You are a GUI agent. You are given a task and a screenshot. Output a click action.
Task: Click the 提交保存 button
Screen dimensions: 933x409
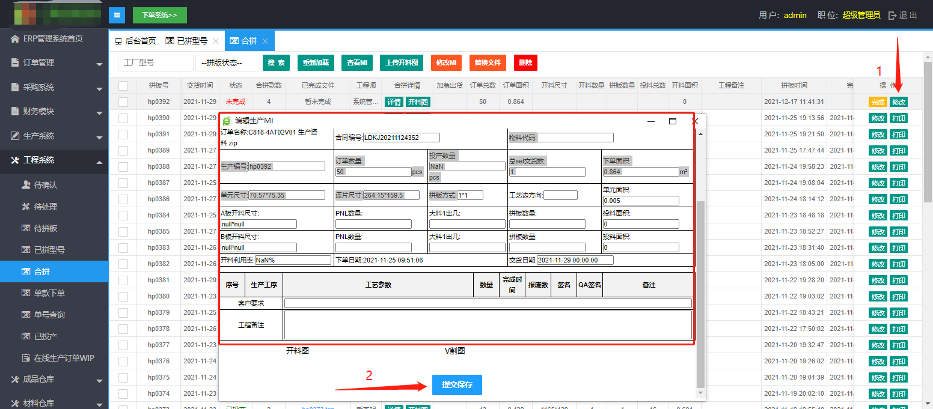[x=457, y=385]
